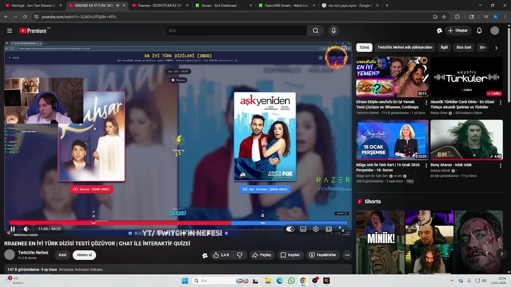Open video player settings gear
This screenshot has width=511, height=287.
pyautogui.click(x=316, y=229)
